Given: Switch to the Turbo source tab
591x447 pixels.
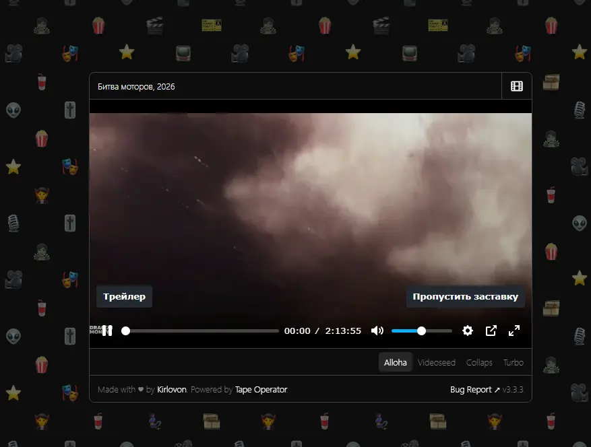Looking at the screenshot, I should click(514, 362).
